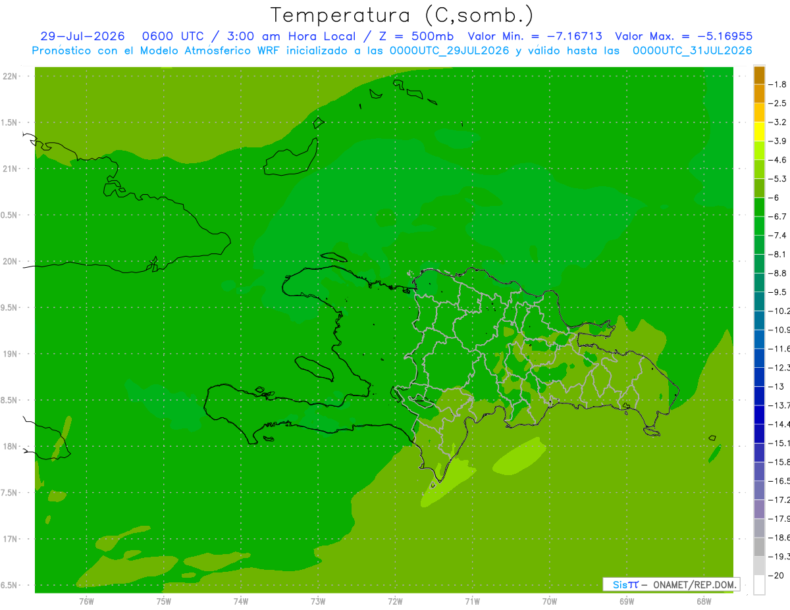Image resolution: width=790 pixels, height=610 pixels.
Task: Click the 75W longitude label
Action: (x=164, y=601)
